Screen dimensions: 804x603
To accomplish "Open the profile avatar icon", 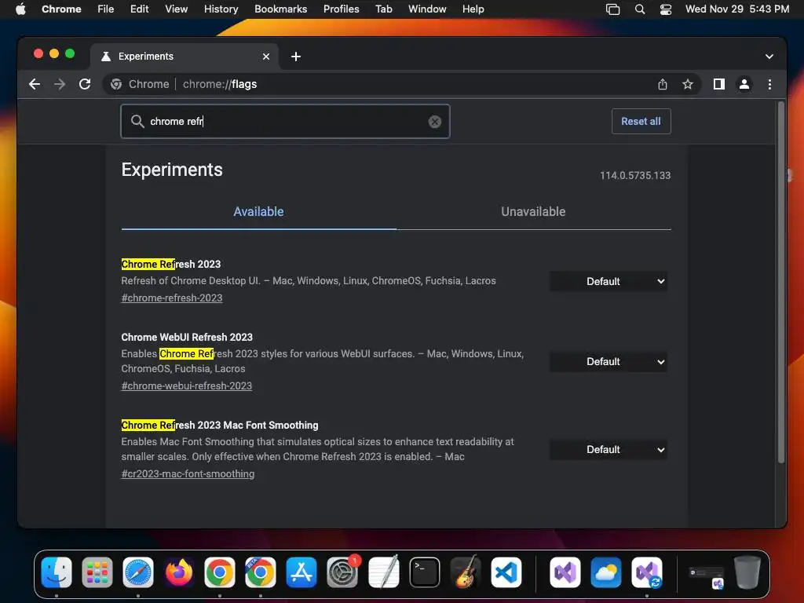I will (x=744, y=84).
